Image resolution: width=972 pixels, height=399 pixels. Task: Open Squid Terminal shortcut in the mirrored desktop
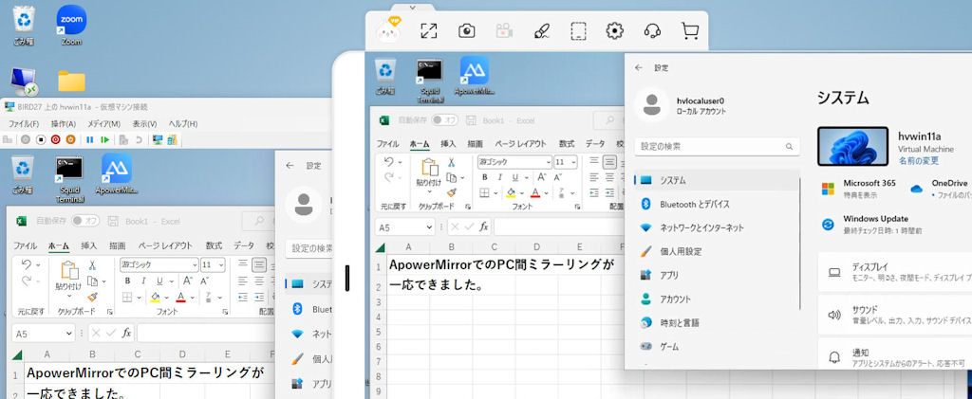point(429,82)
